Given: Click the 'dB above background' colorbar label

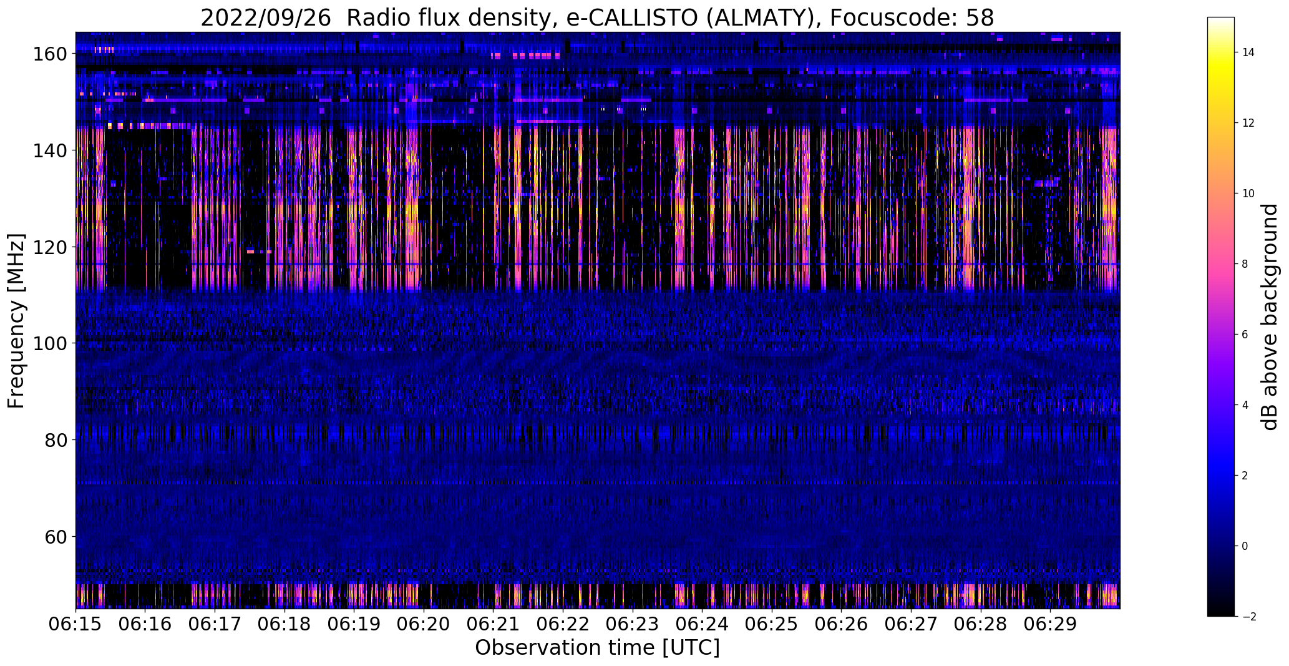Looking at the screenshot, I should [x=1269, y=317].
